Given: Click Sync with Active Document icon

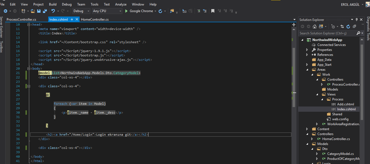Looking at the screenshot, I should pyautogui.click(x=342, y=26).
